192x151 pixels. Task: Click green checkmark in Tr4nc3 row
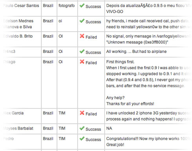point(82,51)
